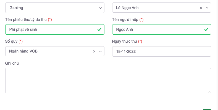The height and width of the screenshot is (110, 218).
Task: Click the green checkmark in Ngọc Anh field
Action: tap(206, 29)
